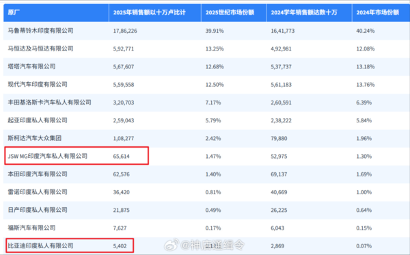Select the 5,67,607 sales value
Viewport: 410px width, 255px height.
124,67
